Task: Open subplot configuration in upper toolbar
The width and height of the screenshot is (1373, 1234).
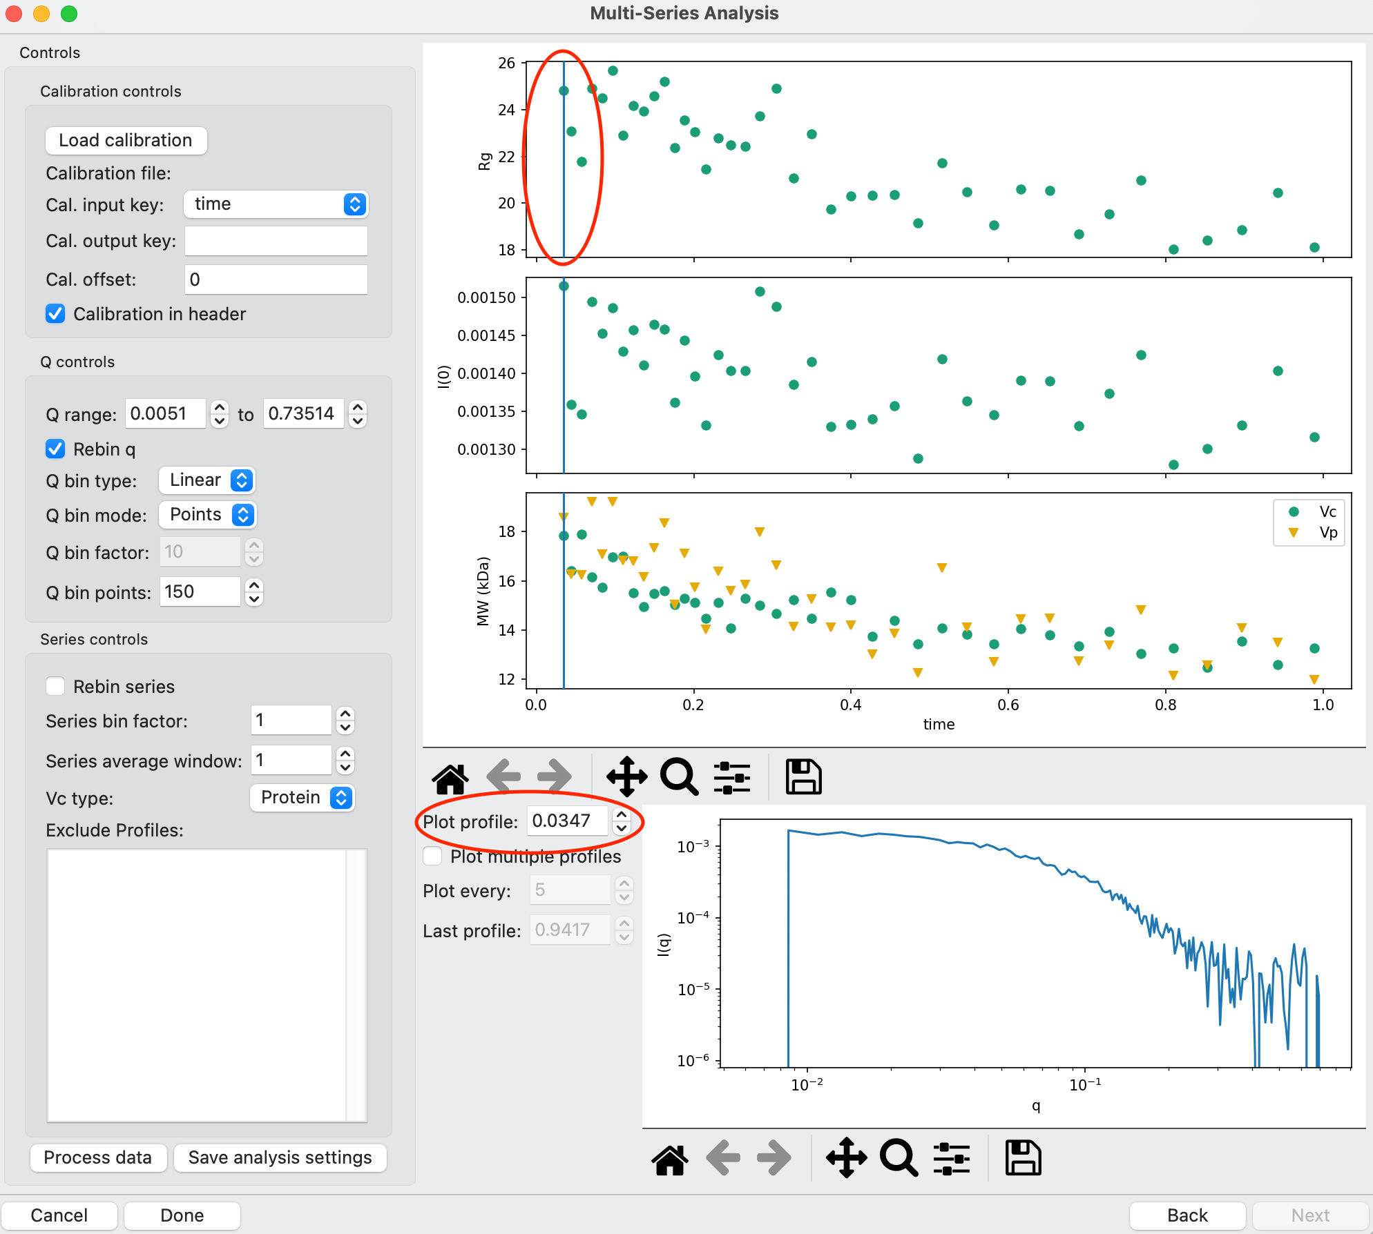Action: click(x=732, y=777)
